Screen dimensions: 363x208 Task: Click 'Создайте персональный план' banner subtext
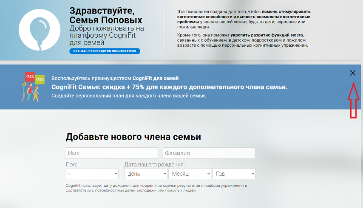128,96
